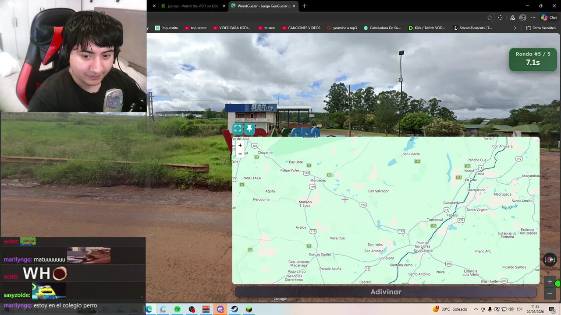Open the 30°C Soleado weather widget
561x315 pixels.
(450, 309)
